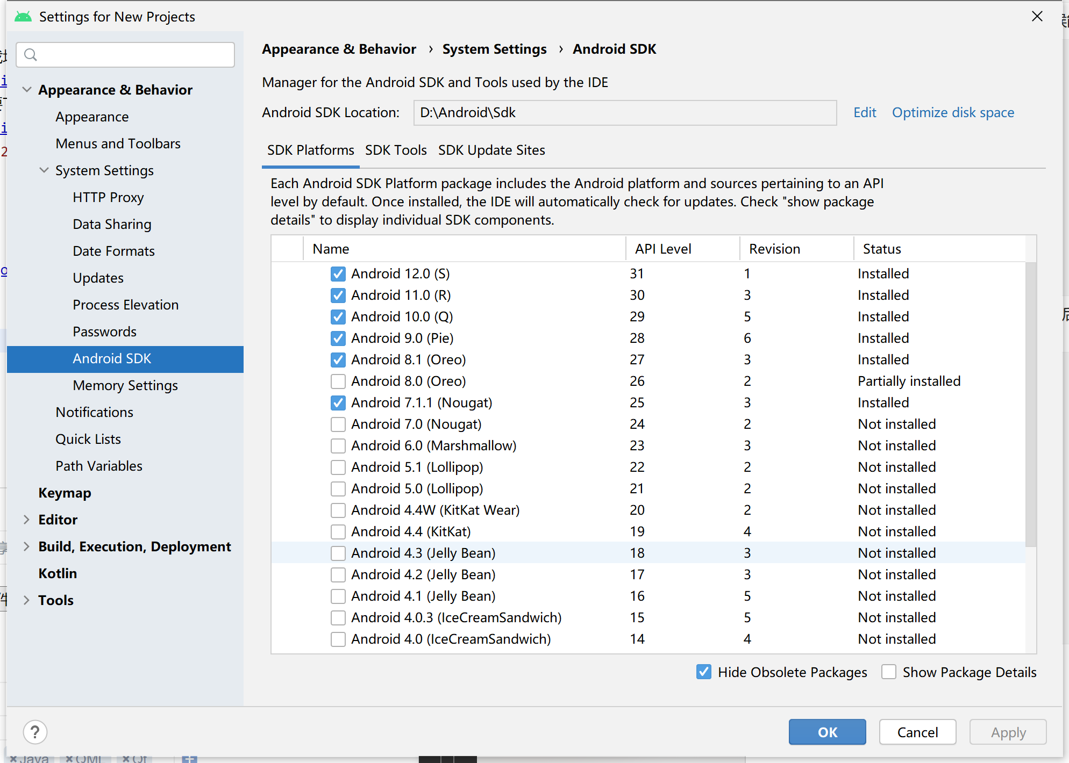Open Keymap settings
1069x763 pixels.
click(x=65, y=493)
